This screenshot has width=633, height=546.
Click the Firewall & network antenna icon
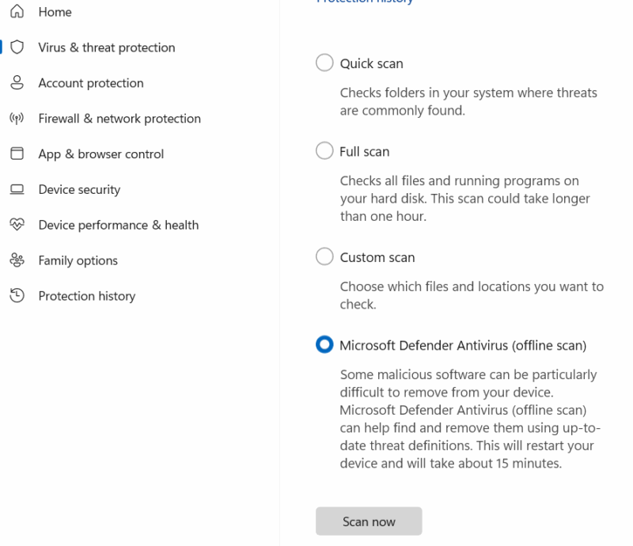[x=17, y=119]
